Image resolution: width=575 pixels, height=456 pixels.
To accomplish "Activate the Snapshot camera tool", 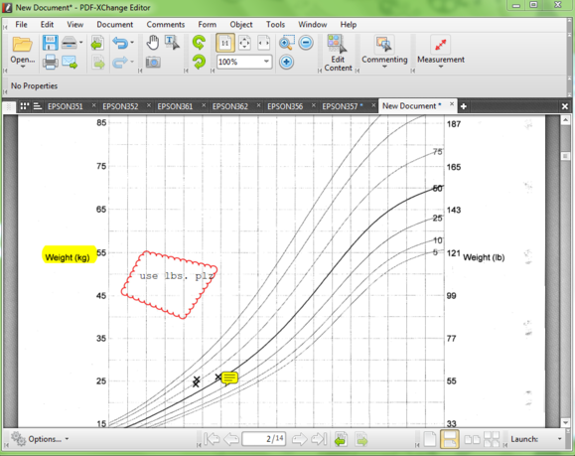I will click(x=153, y=62).
